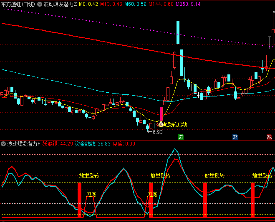Click the money bag 反转启动 icon
This screenshot has width=275, height=222.
coord(161,124)
